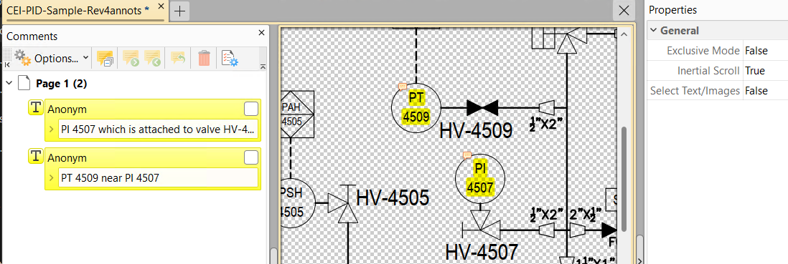Go to next comment icon
Viewport: 788px width, 264px height.
[131, 58]
